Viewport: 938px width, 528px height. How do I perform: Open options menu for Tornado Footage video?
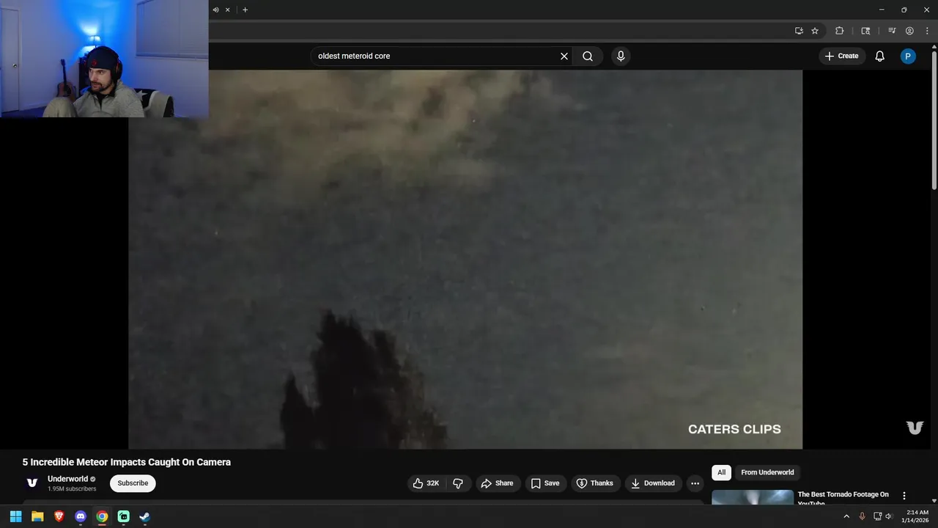(904, 496)
